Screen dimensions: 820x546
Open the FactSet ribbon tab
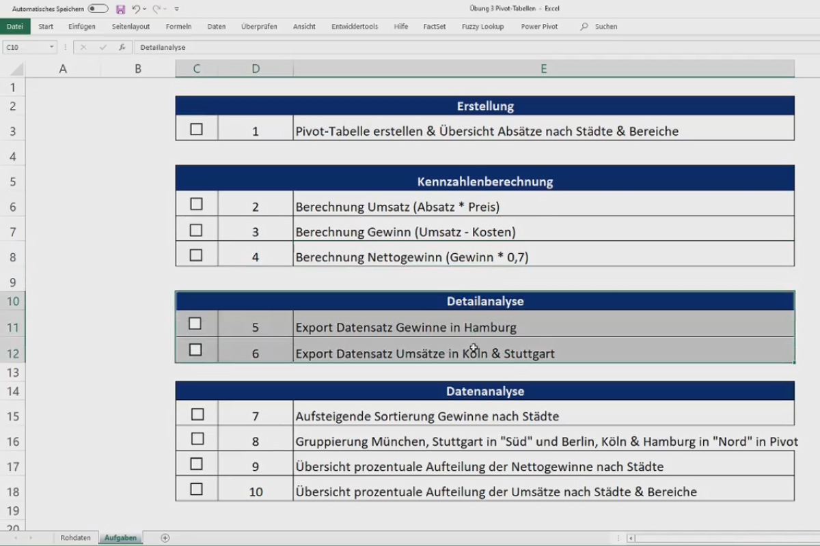pyautogui.click(x=435, y=27)
